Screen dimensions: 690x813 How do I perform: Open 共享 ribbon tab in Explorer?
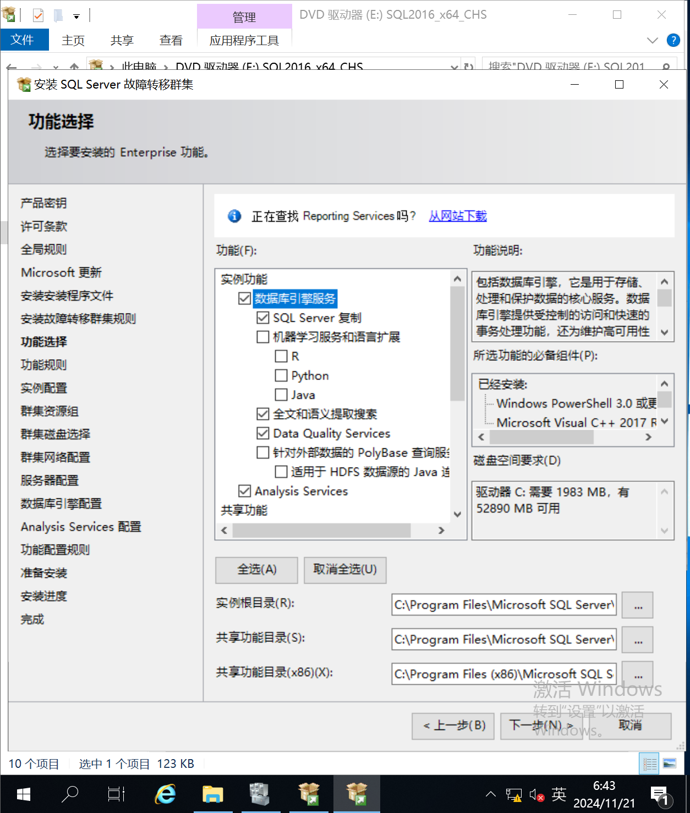point(122,40)
